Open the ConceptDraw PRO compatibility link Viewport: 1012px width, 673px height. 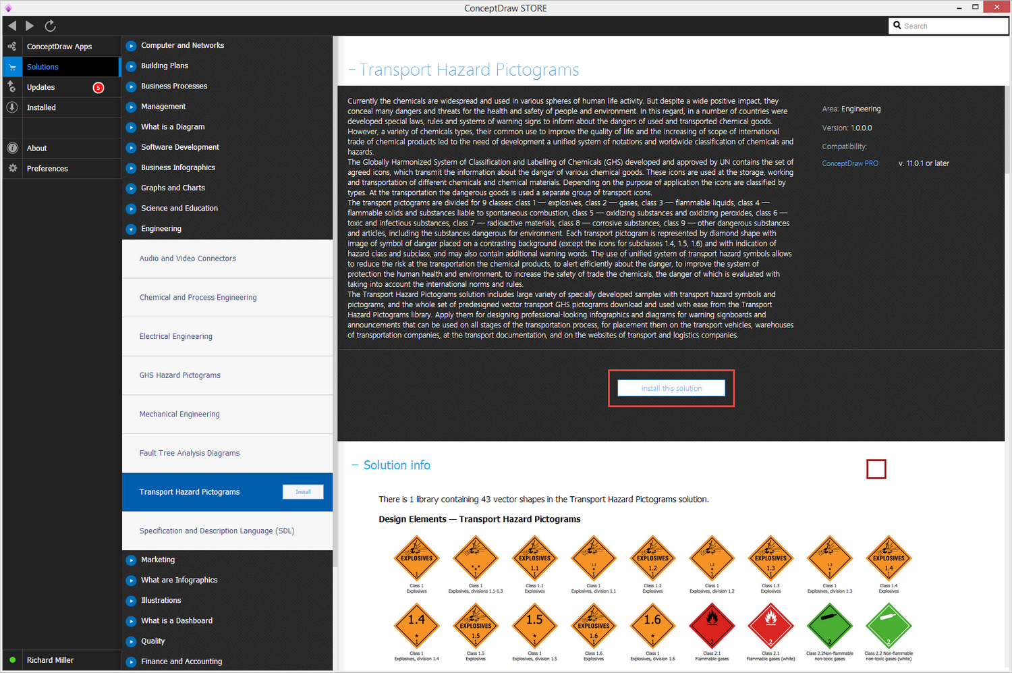(850, 163)
